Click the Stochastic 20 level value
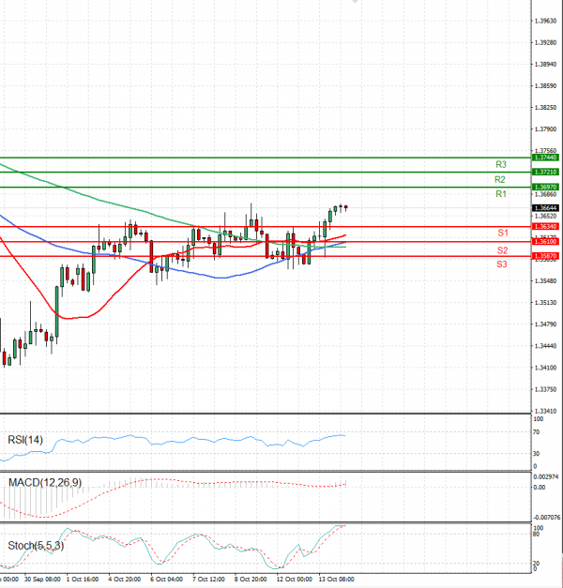Viewport: 563px width, 588px height. pyautogui.click(x=537, y=564)
